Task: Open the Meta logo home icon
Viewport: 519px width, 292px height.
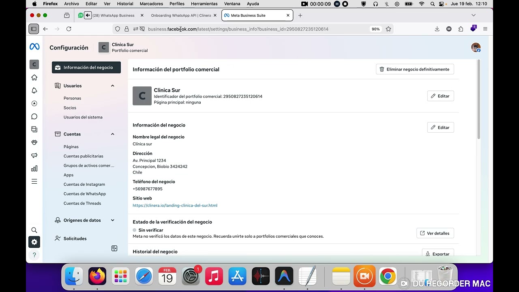Action: click(34, 47)
